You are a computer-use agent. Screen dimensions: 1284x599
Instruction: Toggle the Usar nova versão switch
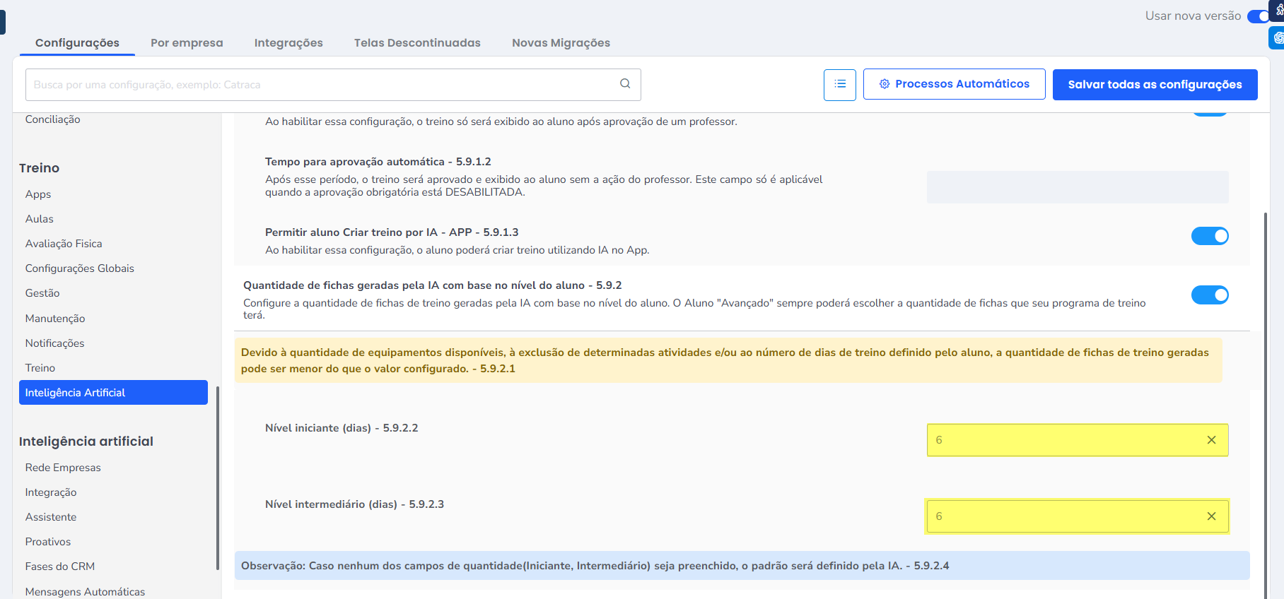point(1259,16)
